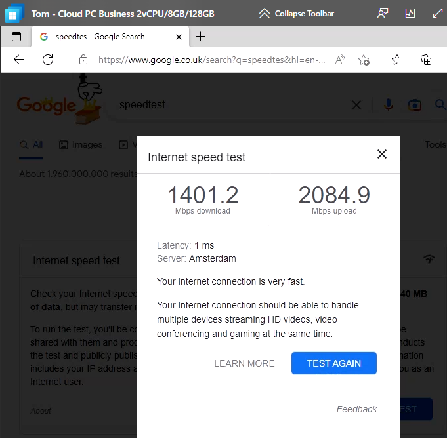Open the Tools search options

(435, 144)
